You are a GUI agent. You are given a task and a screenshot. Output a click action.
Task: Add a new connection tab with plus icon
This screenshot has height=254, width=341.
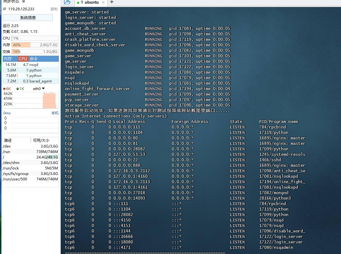click(112, 2)
